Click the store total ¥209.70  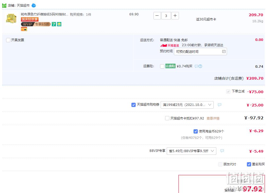tap(255, 78)
